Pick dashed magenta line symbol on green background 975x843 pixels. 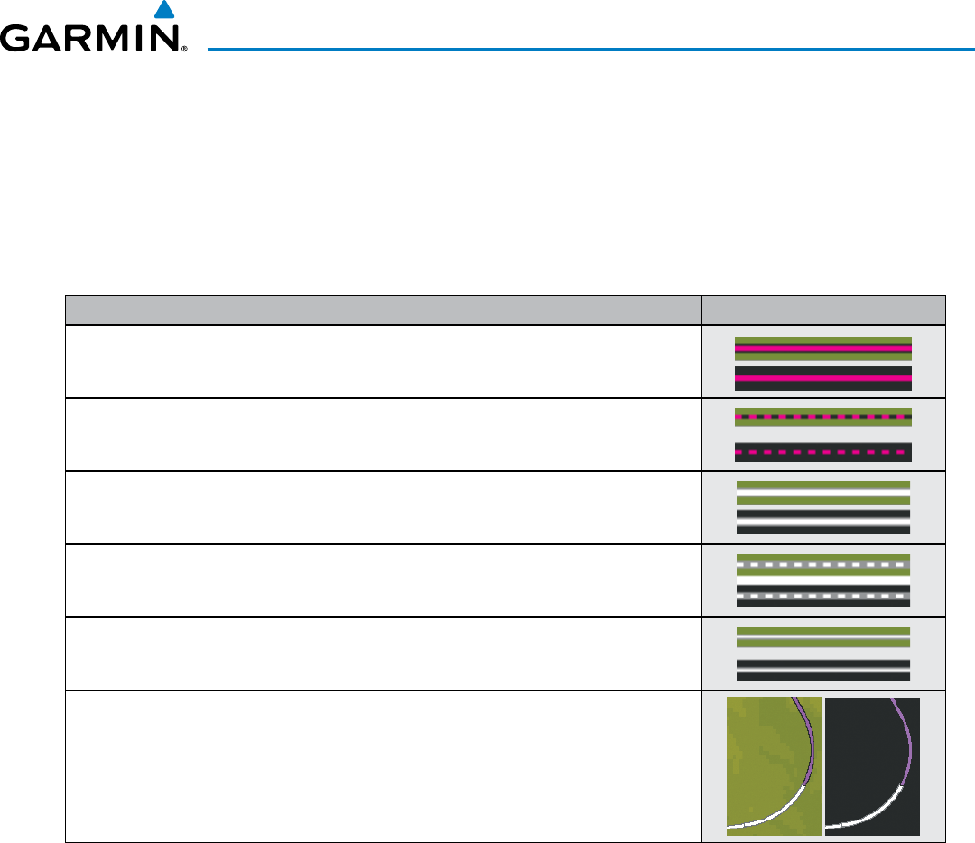(x=822, y=417)
